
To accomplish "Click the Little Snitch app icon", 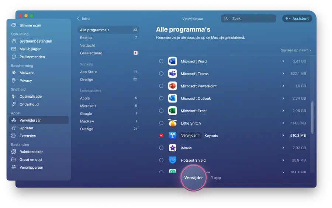I will point(173,123).
